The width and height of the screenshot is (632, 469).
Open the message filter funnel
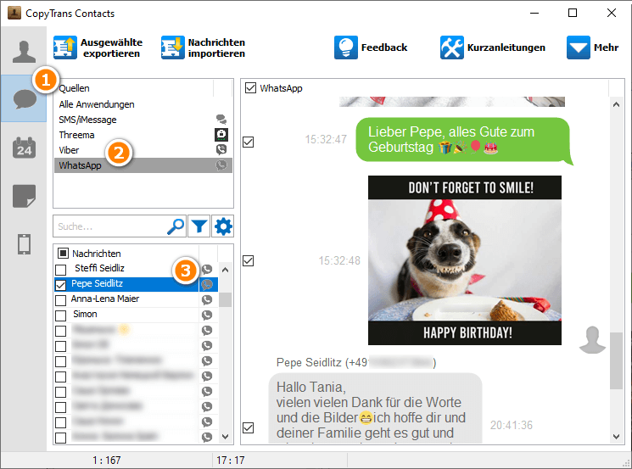199,226
